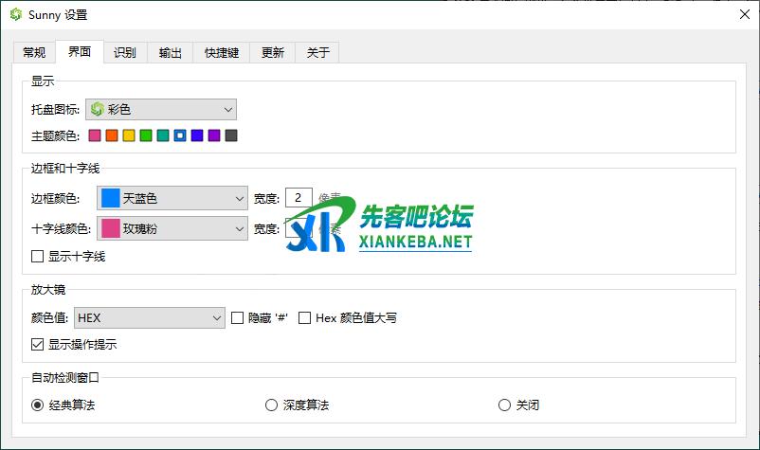Select the green theme color swatch
760x450 pixels.
click(x=146, y=135)
